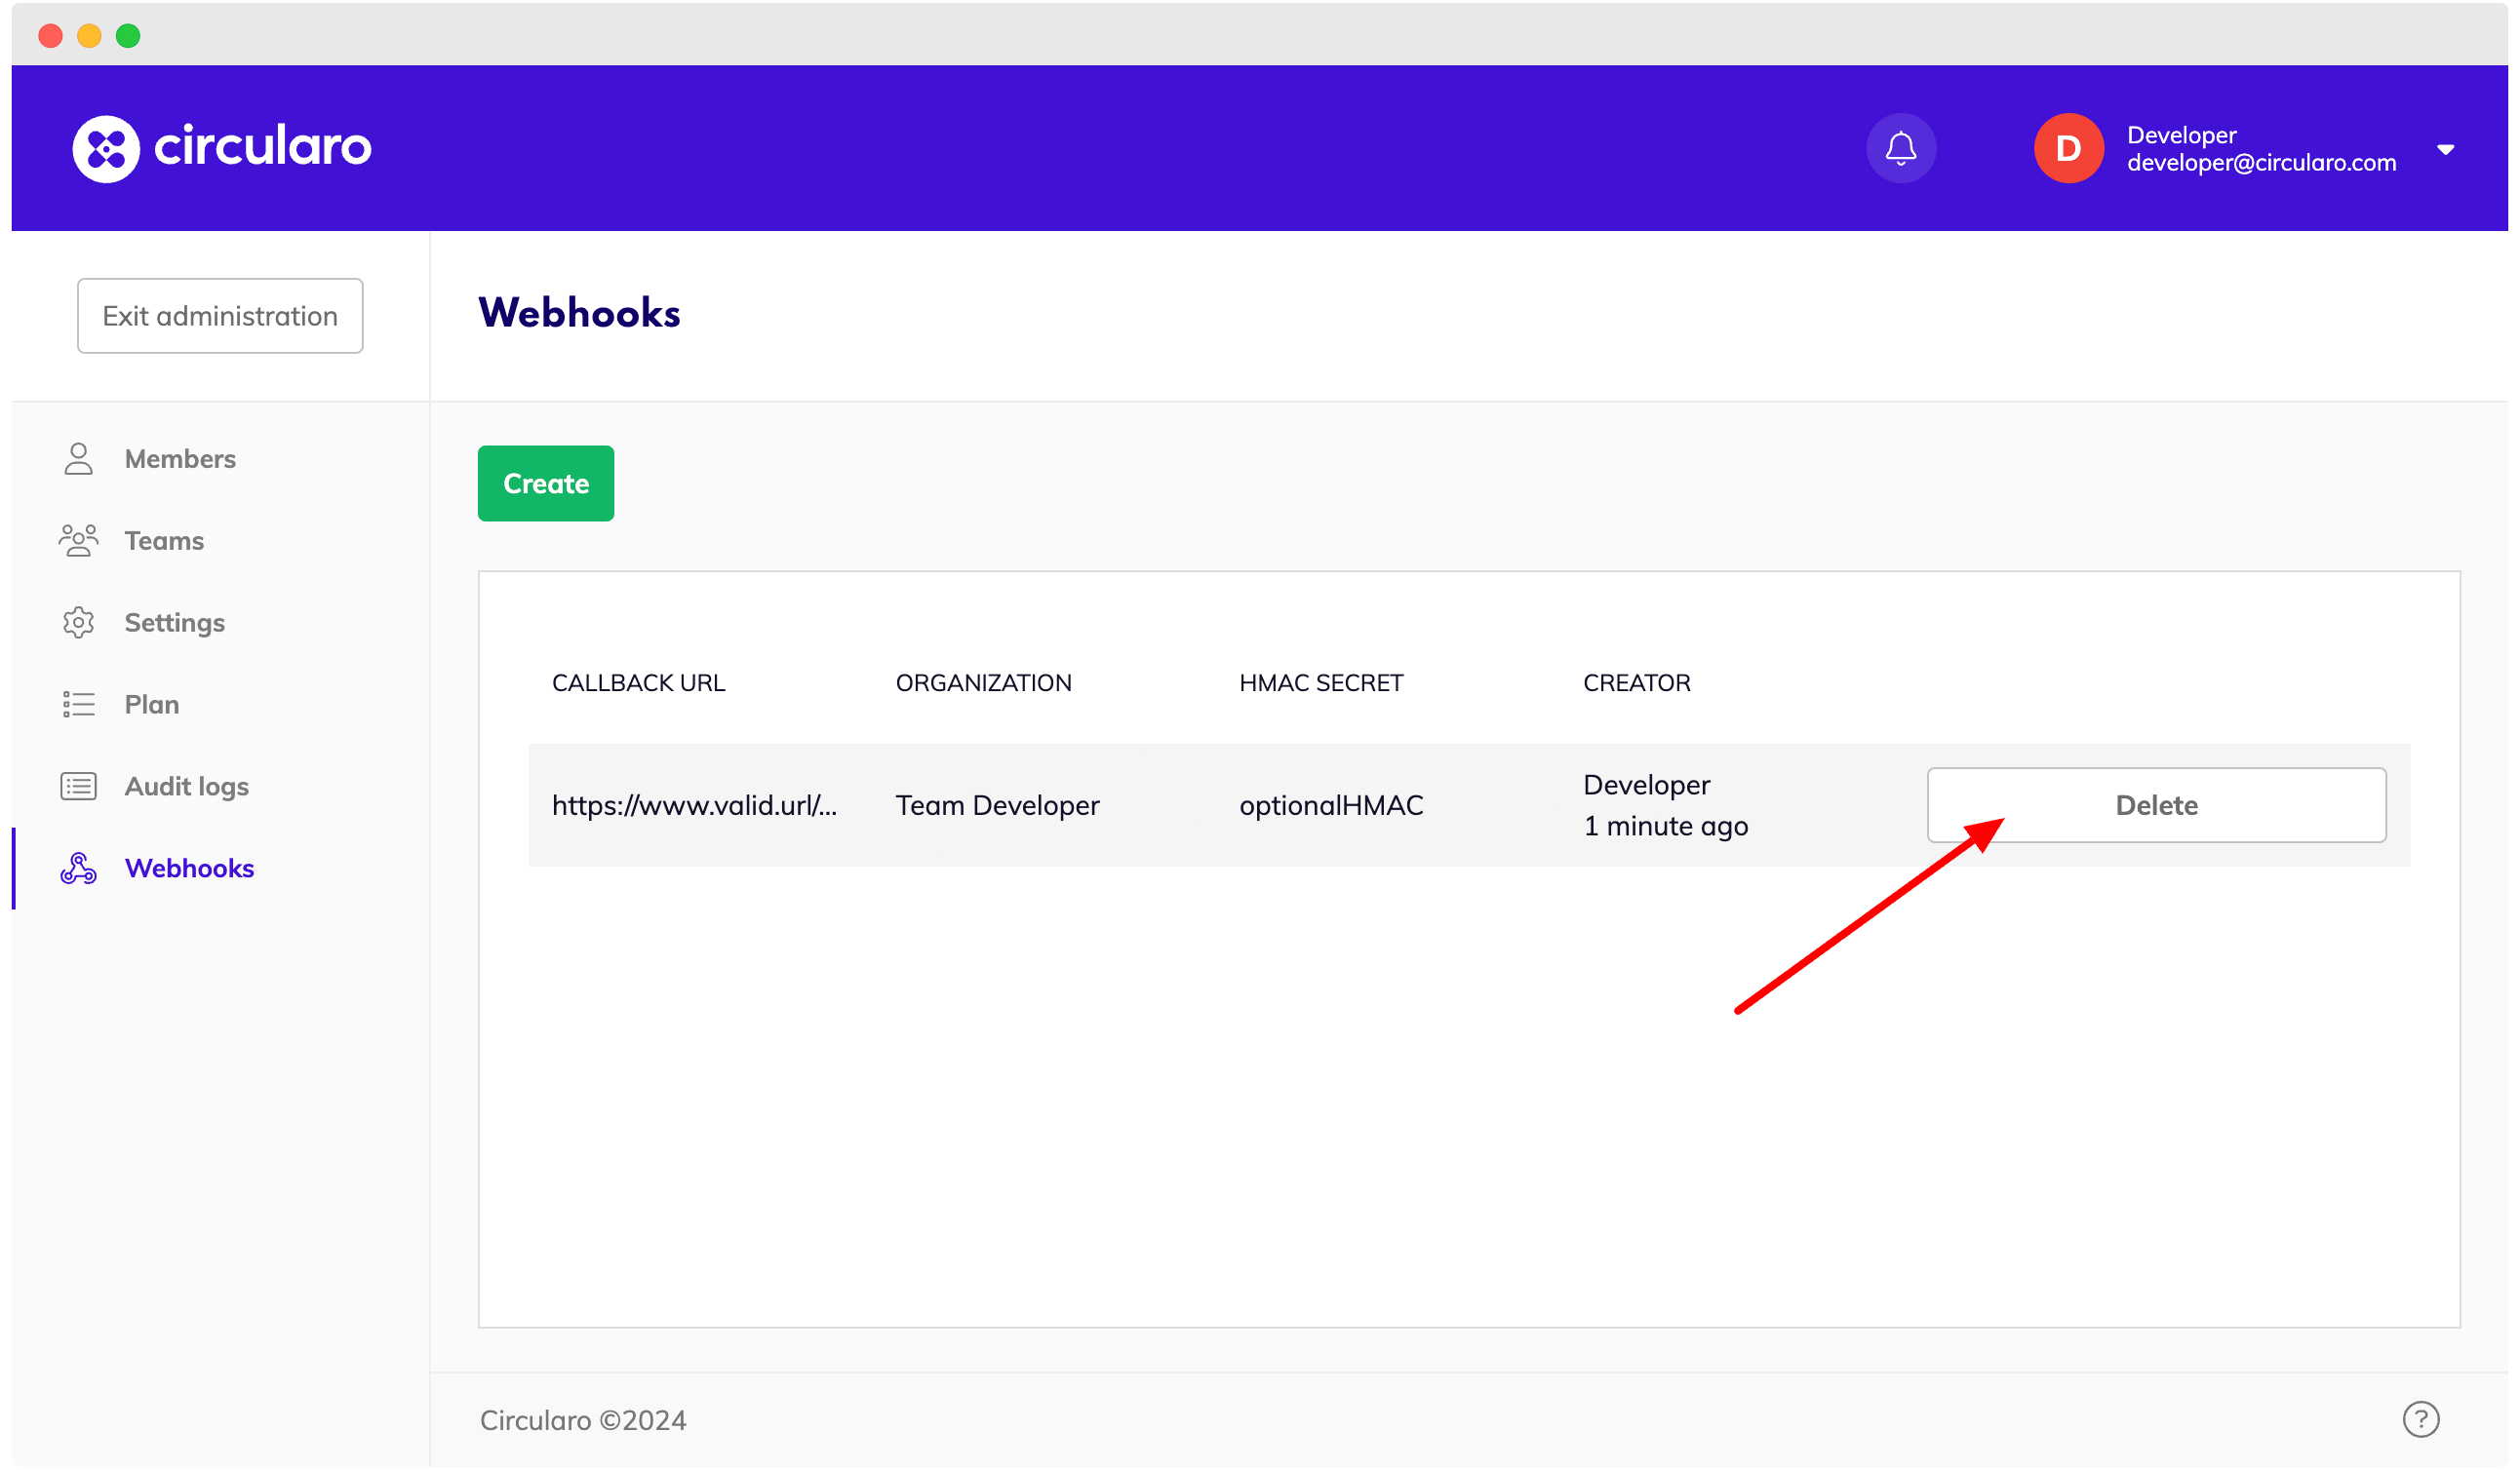
Task: Click the notification bell icon
Action: pos(1900,149)
